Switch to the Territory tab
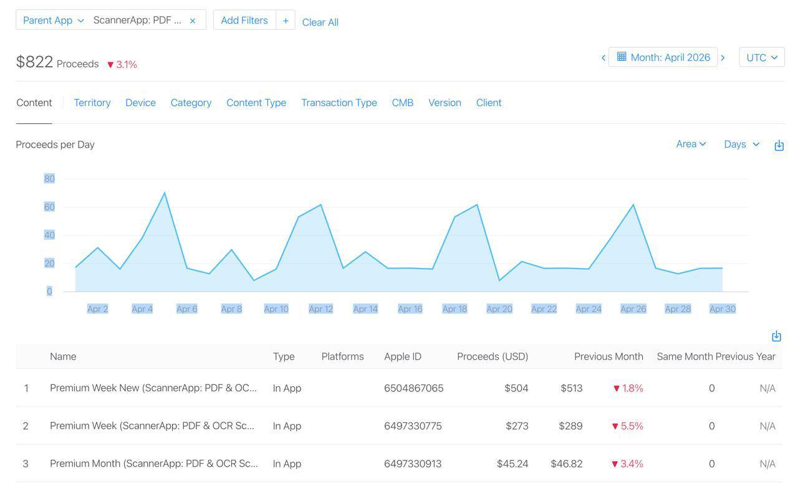 click(x=92, y=103)
